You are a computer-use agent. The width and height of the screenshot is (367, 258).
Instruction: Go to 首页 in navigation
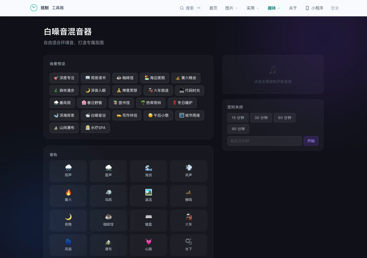tap(213, 8)
